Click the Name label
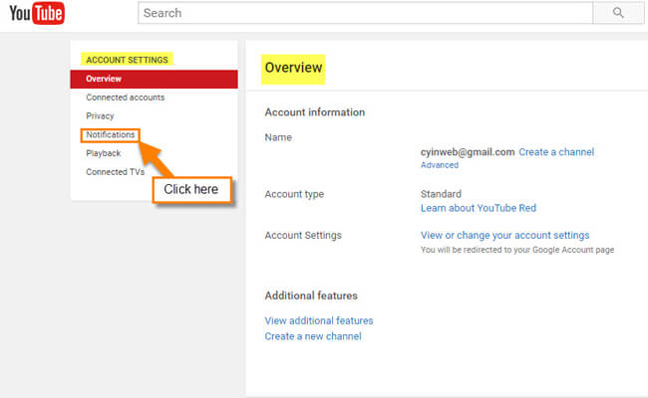Viewport: 648px width, 398px height. 278,137
